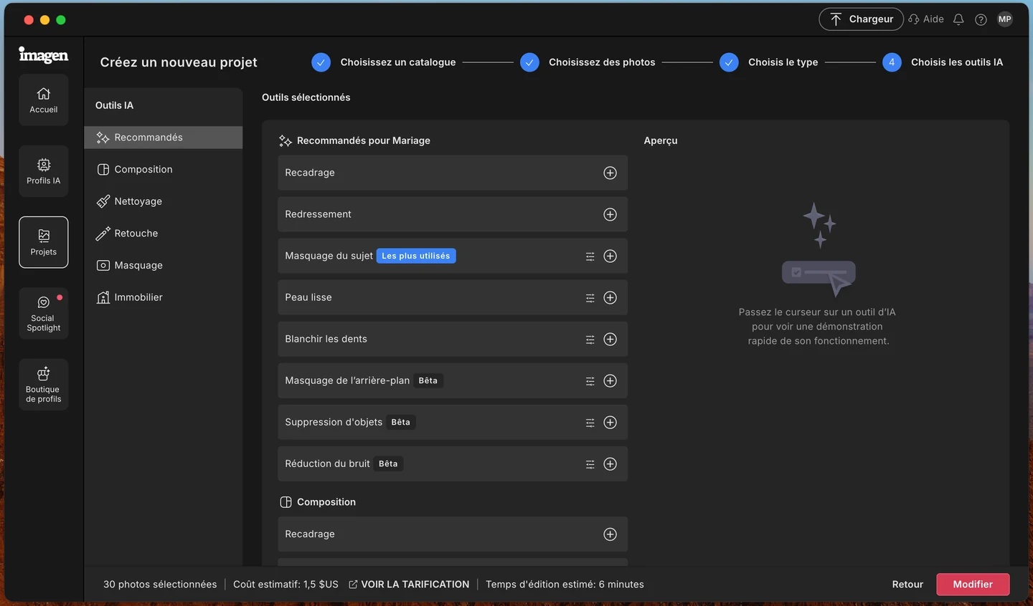Add the Réduction du bruit tool
Image resolution: width=1033 pixels, height=606 pixels.
click(x=610, y=463)
